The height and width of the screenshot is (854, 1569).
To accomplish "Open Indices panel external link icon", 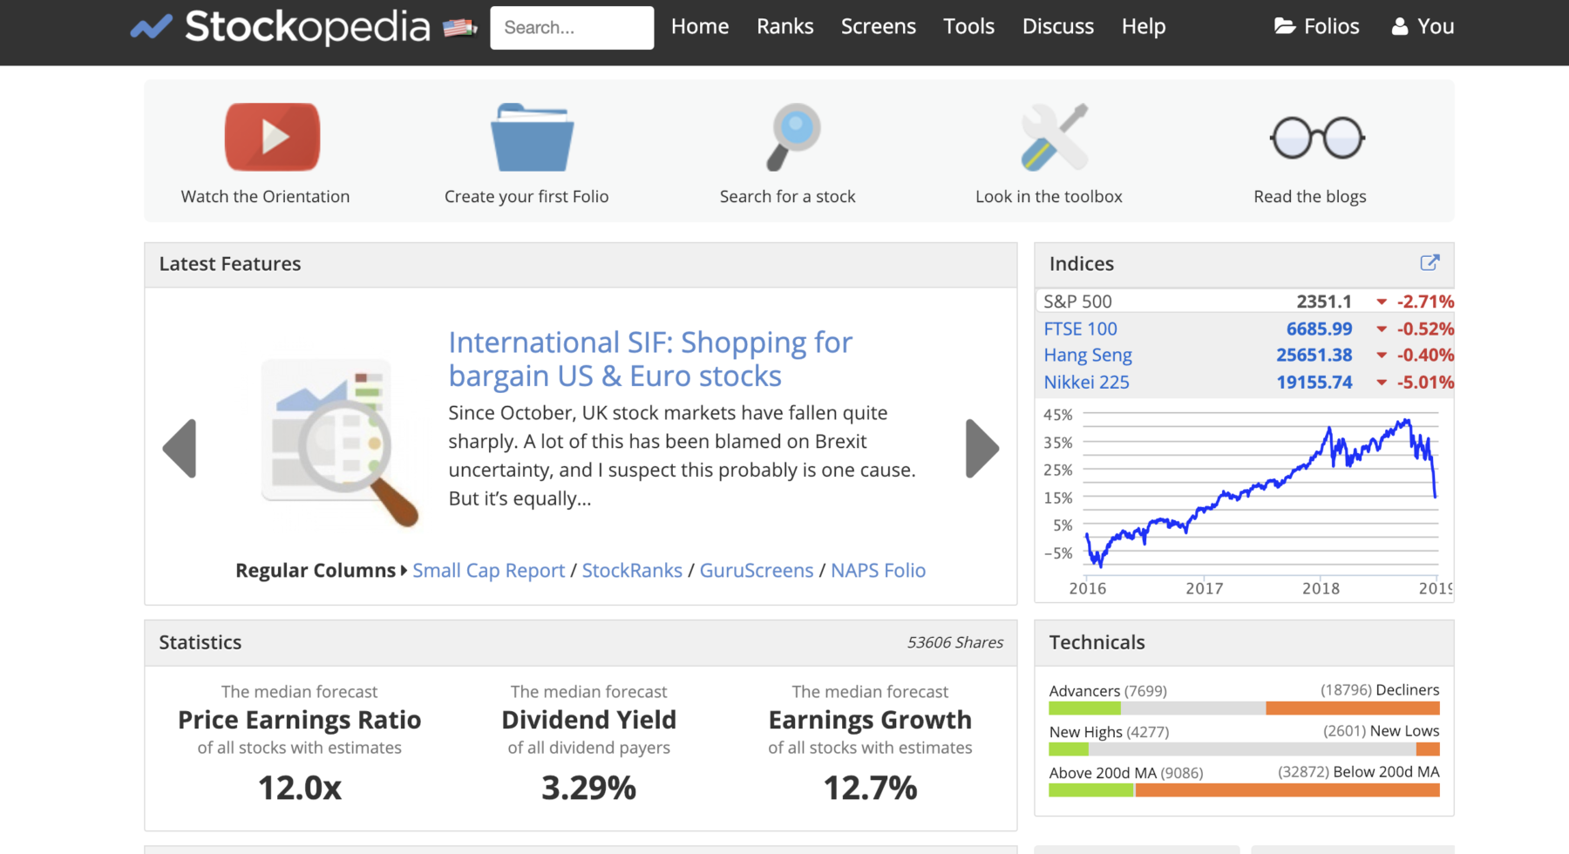I will 1430,263.
